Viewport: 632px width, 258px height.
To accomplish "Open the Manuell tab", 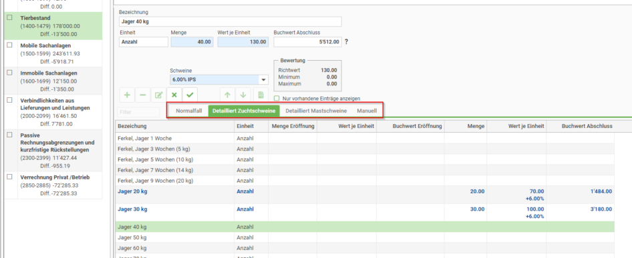I will 366,111.
